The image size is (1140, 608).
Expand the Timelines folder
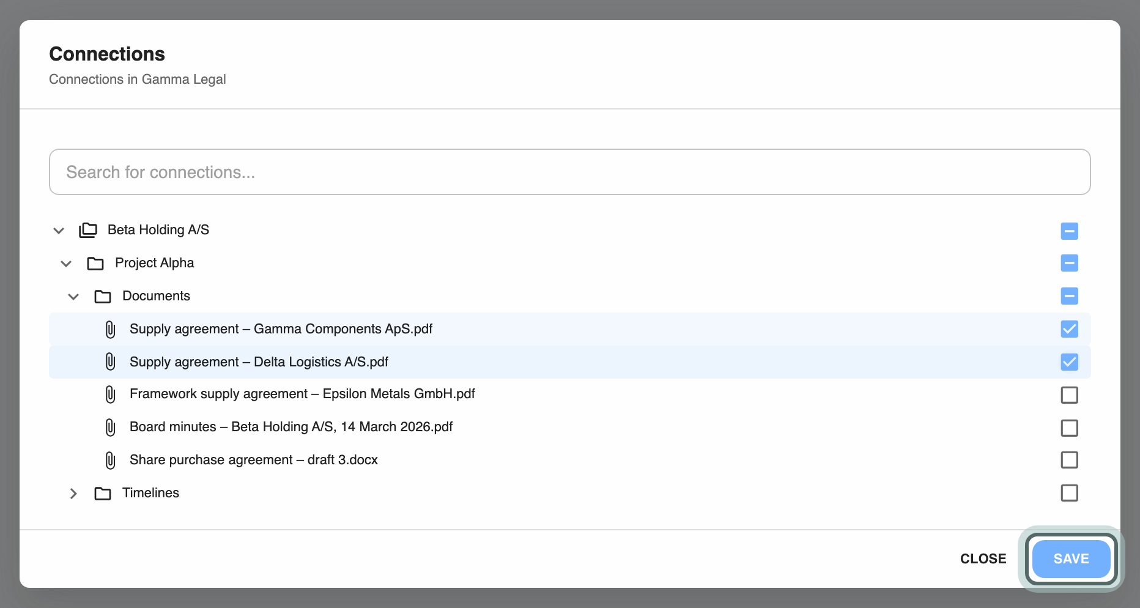[x=73, y=494]
